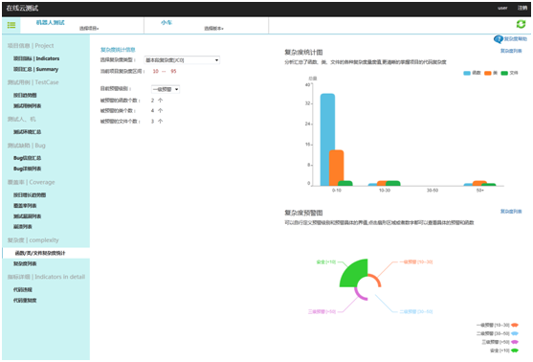Screen dimensions: 533x362
Task: Click the green 安全 pie legend marker
Action: 515,351
